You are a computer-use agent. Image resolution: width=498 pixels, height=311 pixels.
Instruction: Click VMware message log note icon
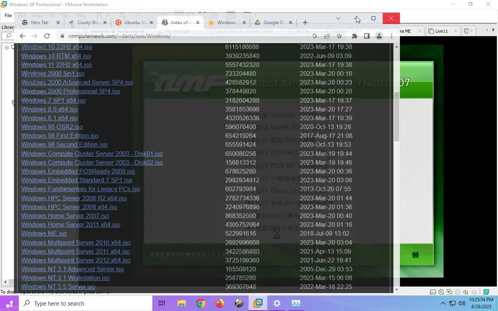click(x=486, y=292)
